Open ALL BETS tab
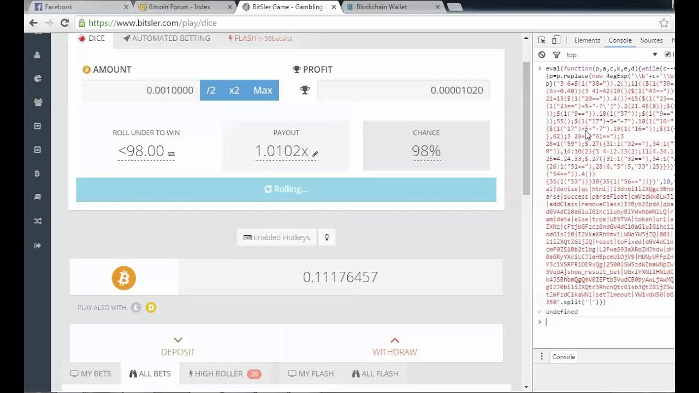Viewport: 699px width, 393px height. pyautogui.click(x=150, y=374)
